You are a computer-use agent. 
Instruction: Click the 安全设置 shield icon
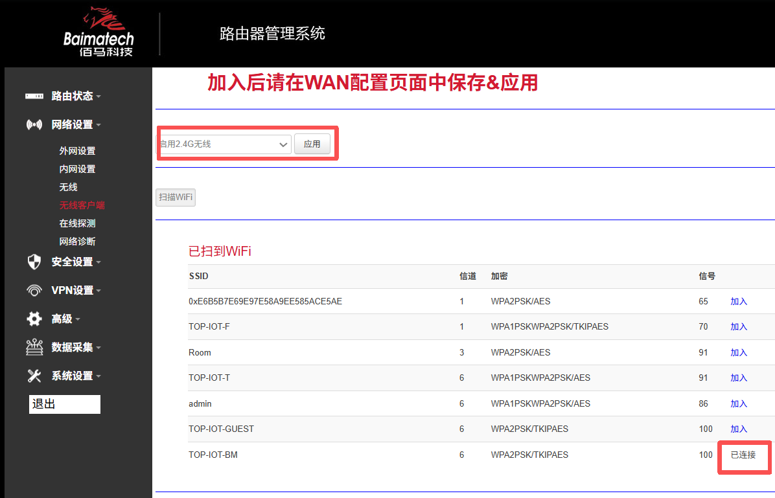(34, 262)
